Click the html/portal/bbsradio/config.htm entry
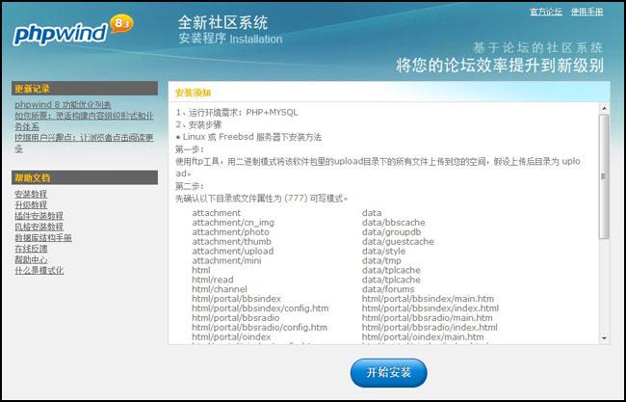Image resolution: width=626 pixels, height=402 pixels. 259,327
